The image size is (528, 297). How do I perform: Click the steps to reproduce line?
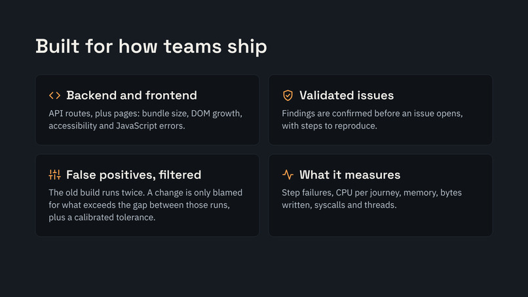(330, 126)
